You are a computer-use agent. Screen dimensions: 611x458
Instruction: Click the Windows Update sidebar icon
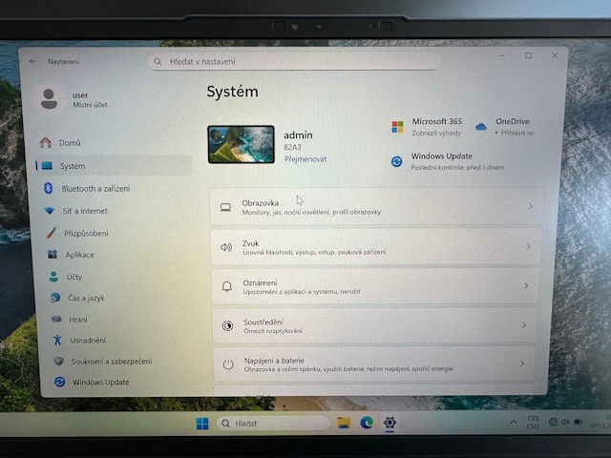59,382
